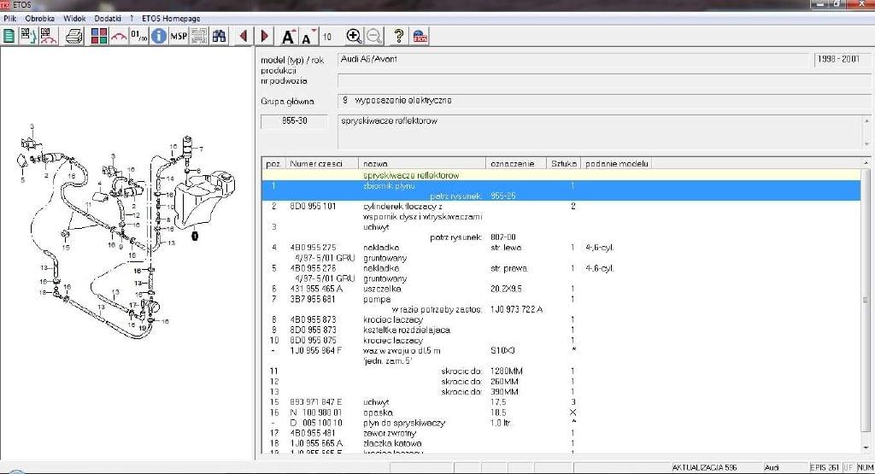Click the 01/00 toolbar icon

click(x=139, y=36)
